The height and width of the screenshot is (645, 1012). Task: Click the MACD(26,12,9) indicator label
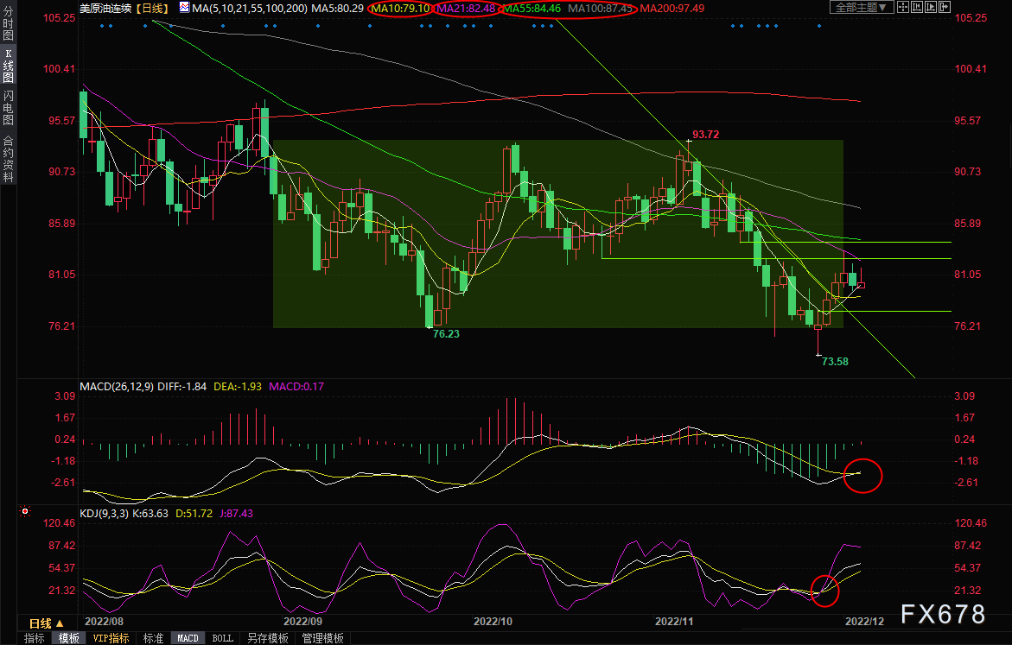point(116,386)
